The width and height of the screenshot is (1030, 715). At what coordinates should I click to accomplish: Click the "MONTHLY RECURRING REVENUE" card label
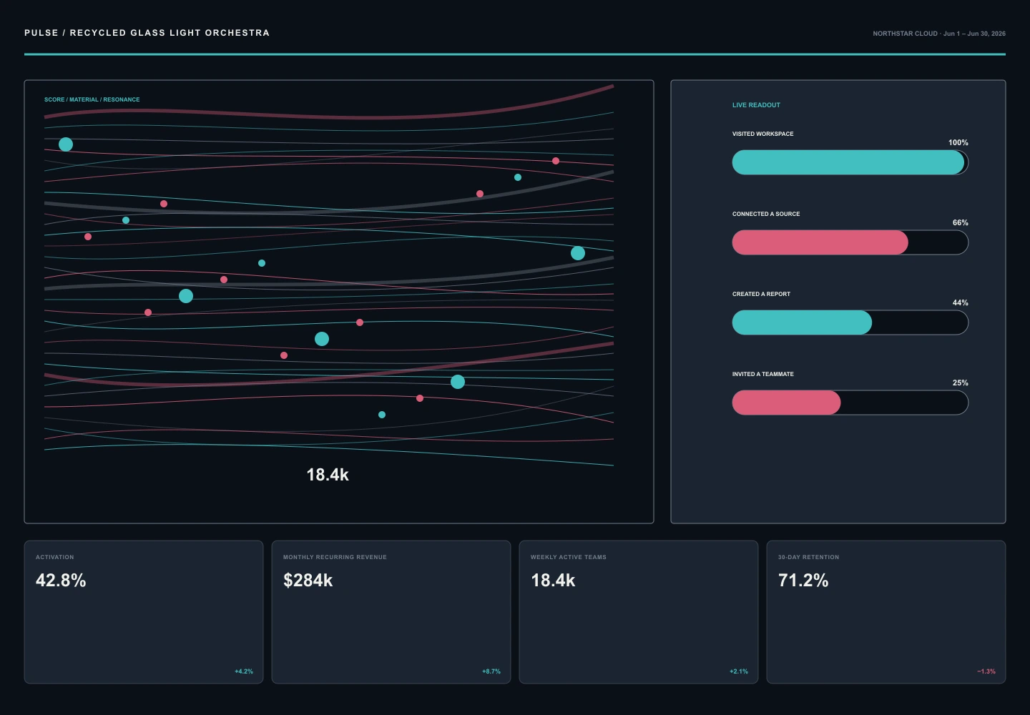[x=335, y=557]
